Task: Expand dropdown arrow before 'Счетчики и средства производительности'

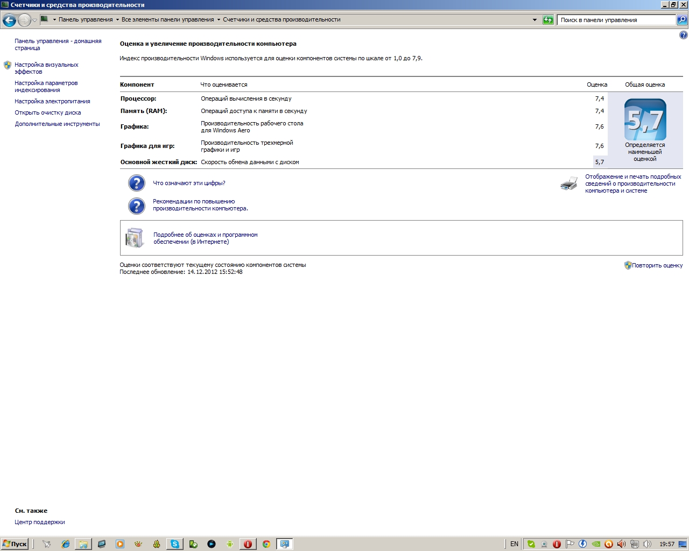Action: pyautogui.click(x=219, y=20)
